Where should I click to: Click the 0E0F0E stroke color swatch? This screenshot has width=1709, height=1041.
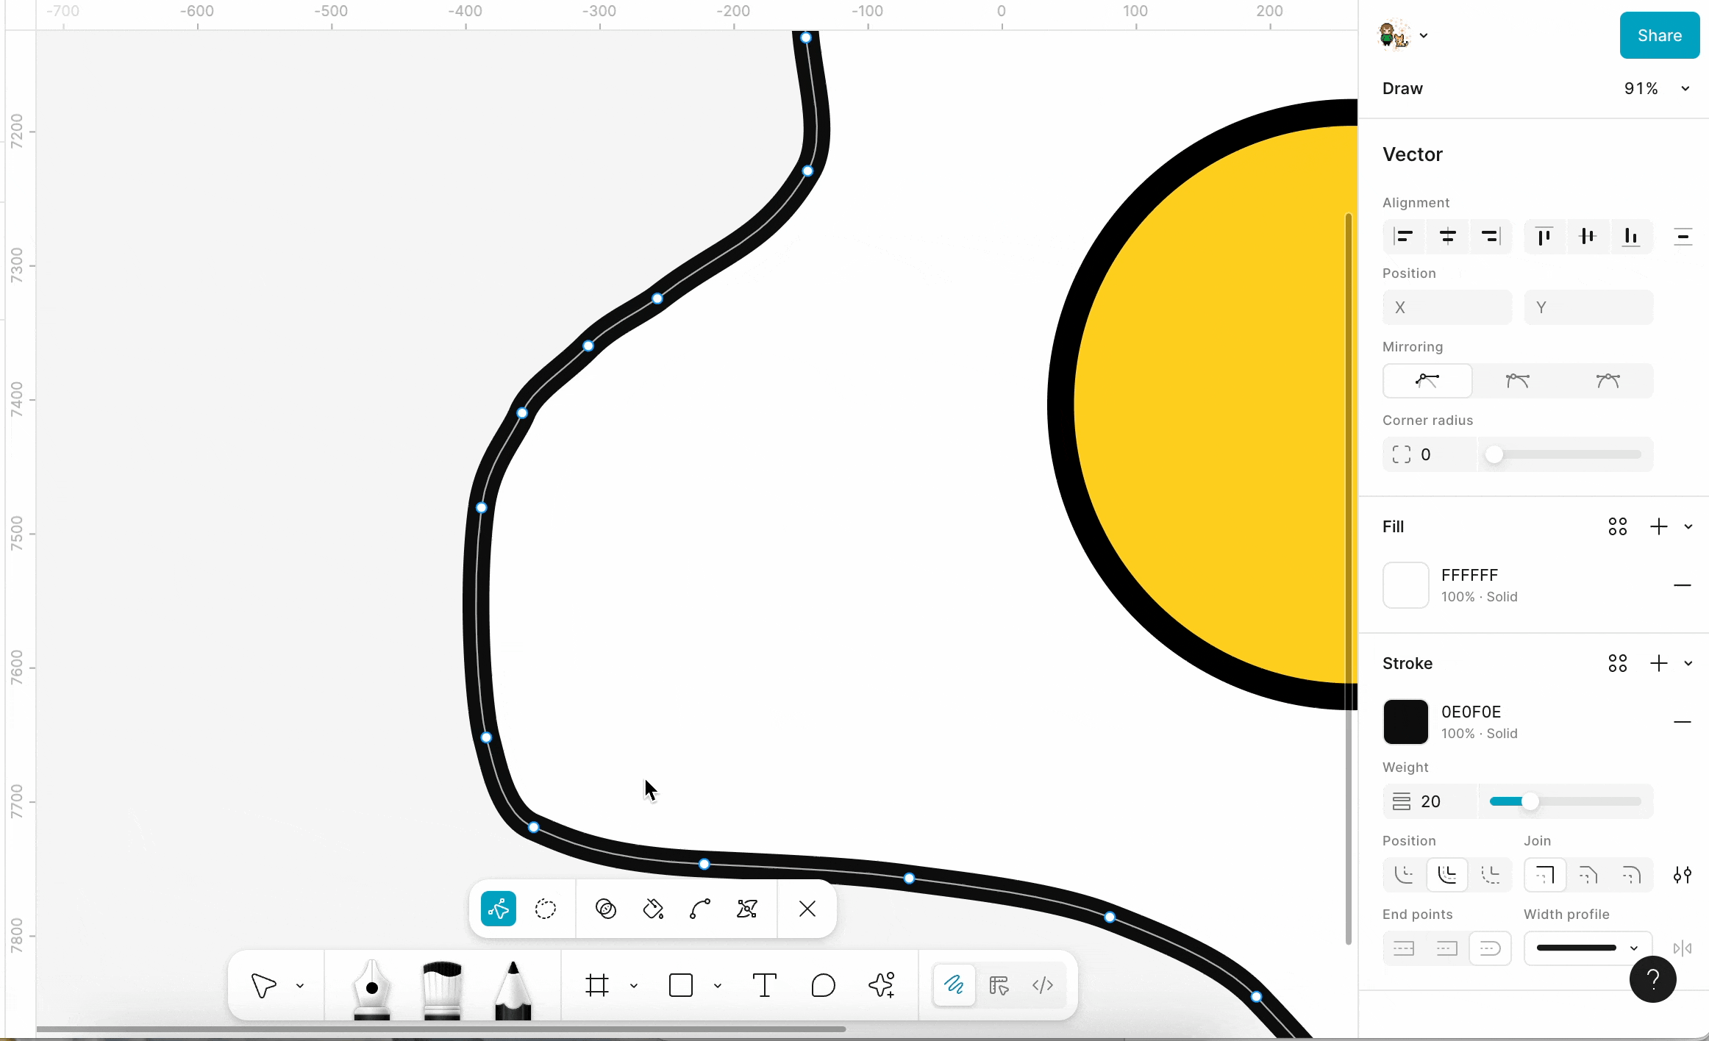1405,722
